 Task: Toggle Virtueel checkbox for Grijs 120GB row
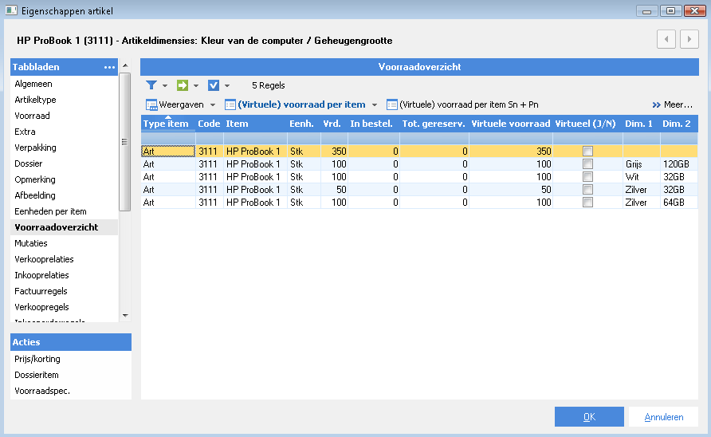(587, 163)
